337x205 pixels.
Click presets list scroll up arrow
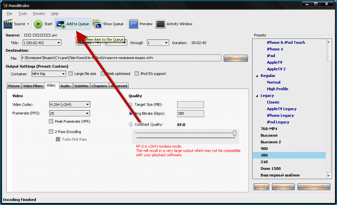[x=328, y=42]
